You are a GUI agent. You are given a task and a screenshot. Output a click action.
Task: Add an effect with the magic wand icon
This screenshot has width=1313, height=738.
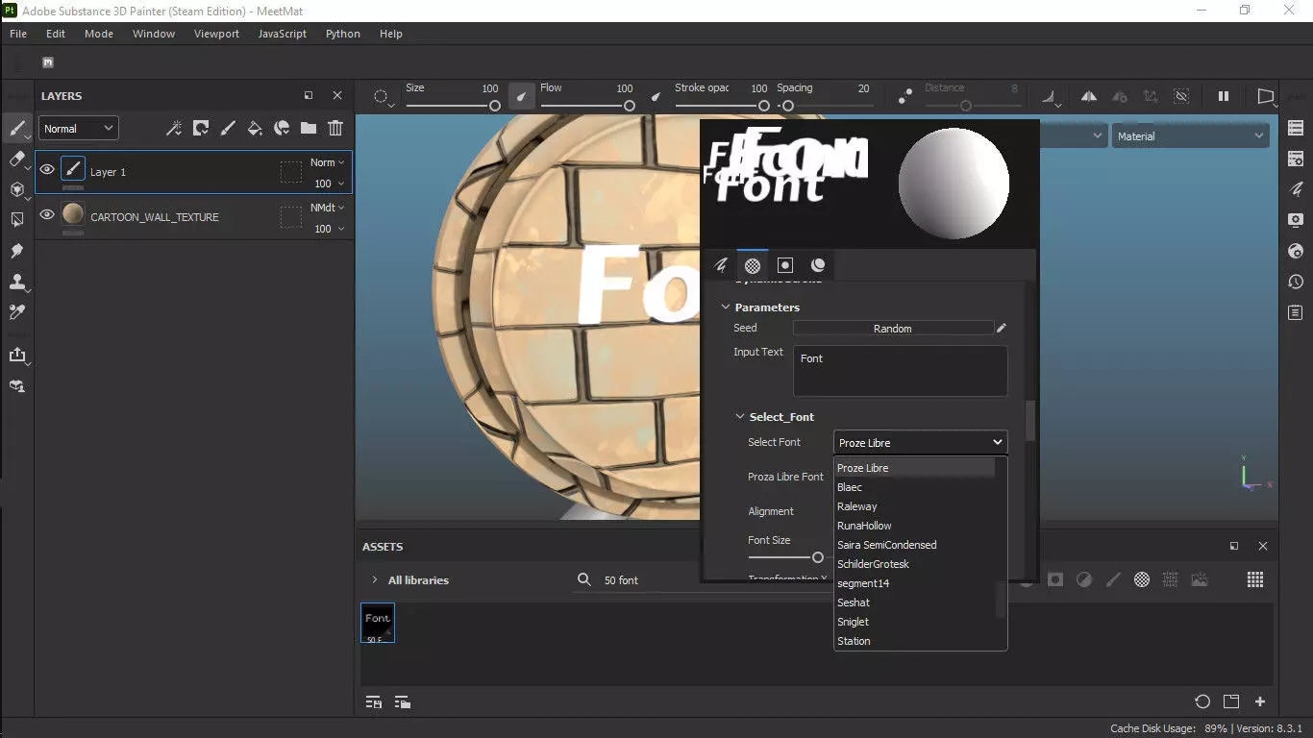pyautogui.click(x=174, y=128)
